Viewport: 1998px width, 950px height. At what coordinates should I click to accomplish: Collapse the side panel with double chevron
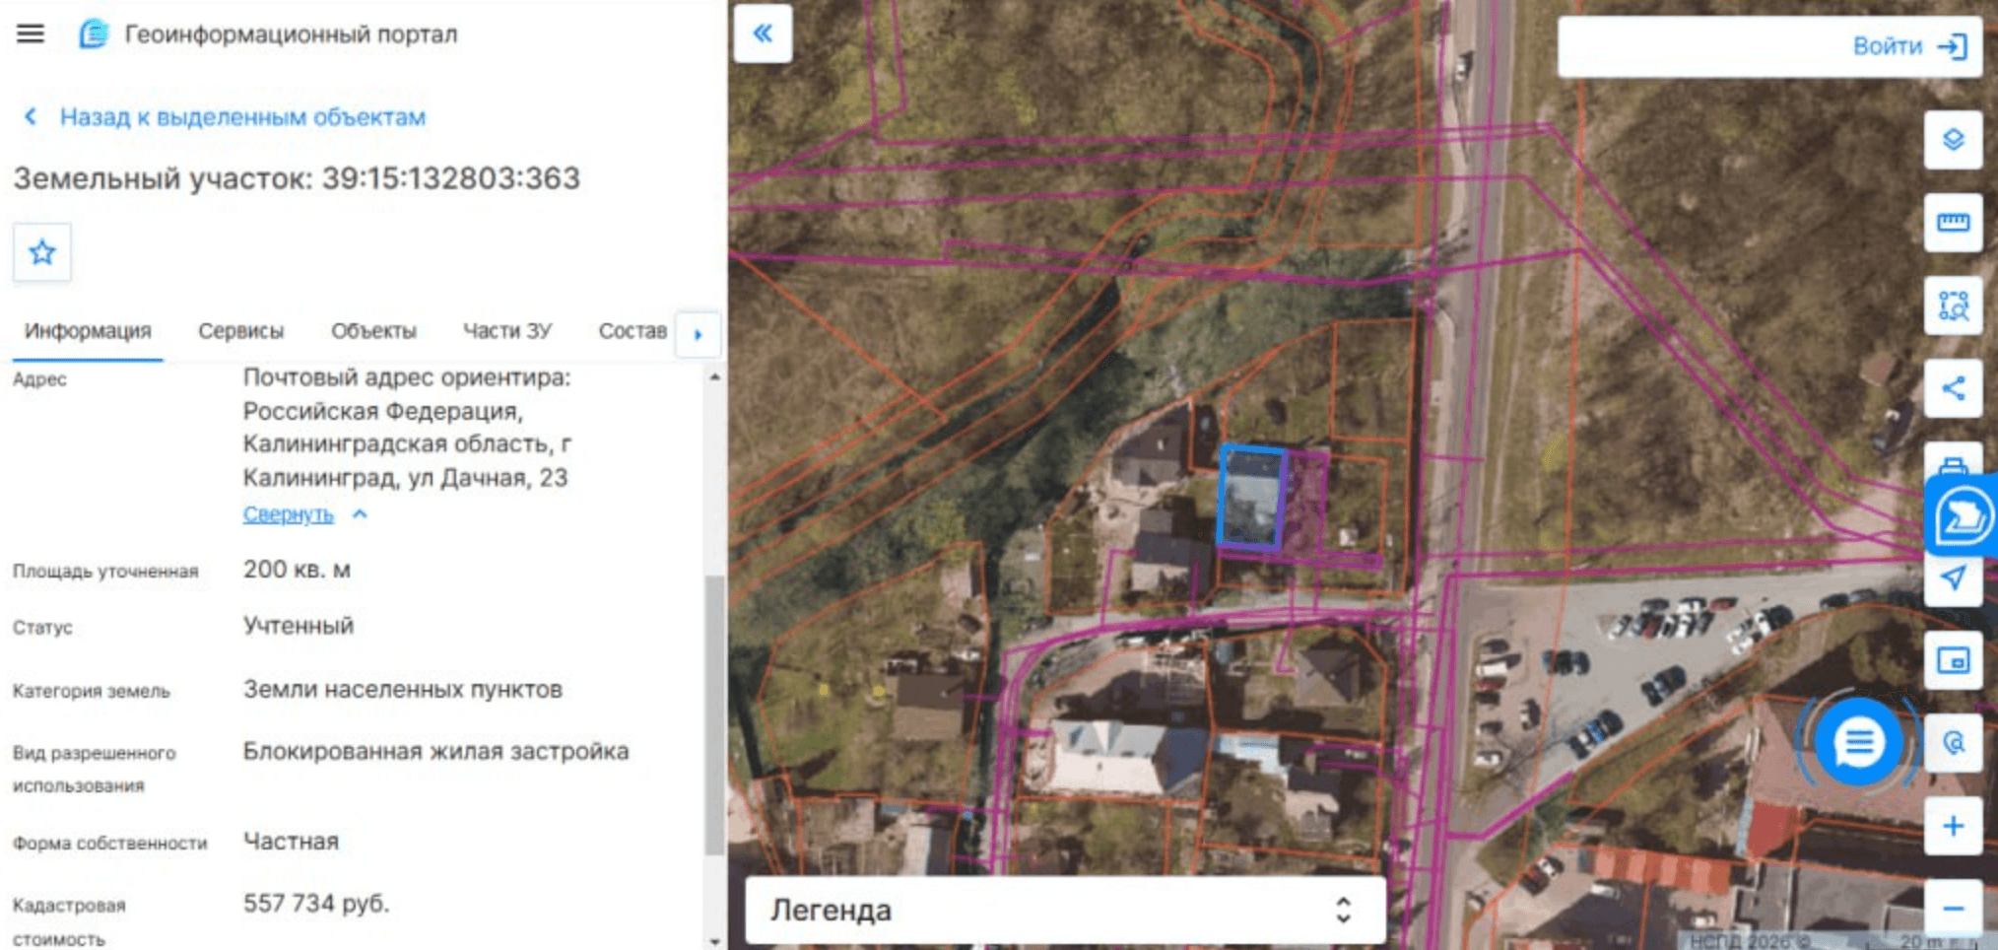764,34
